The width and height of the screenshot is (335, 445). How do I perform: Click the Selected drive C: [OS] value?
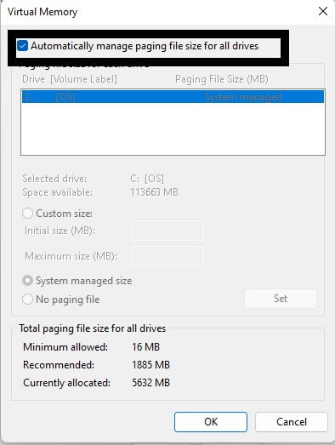click(147, 179)
